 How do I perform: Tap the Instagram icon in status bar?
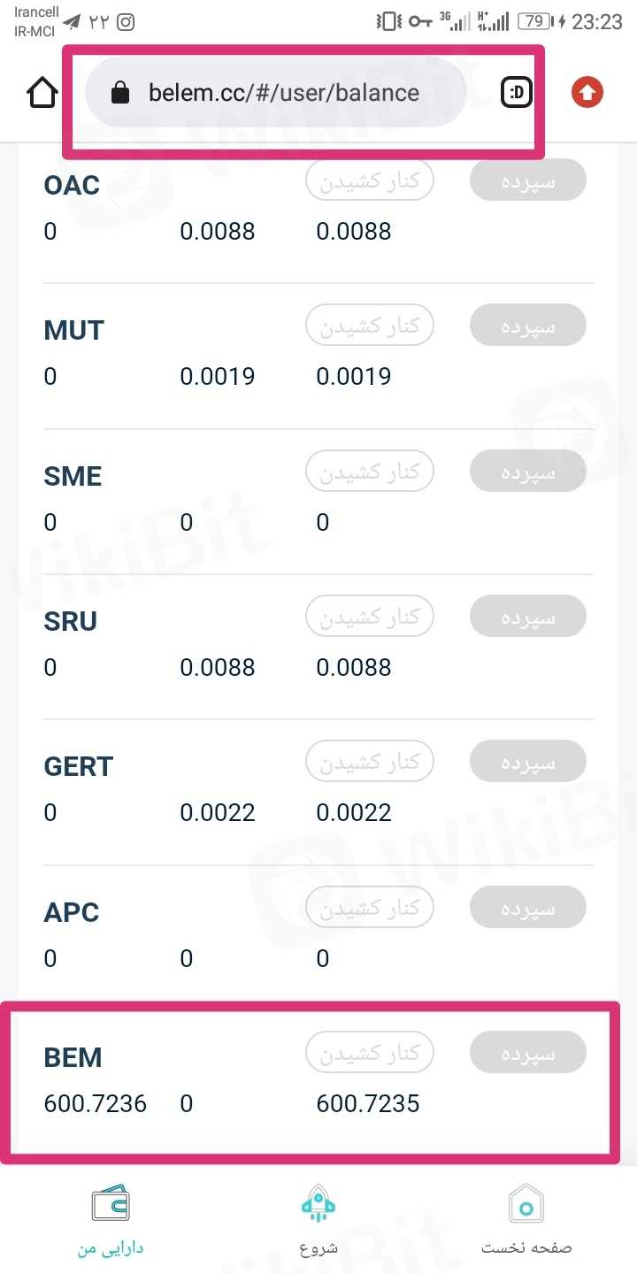(126, 22)
